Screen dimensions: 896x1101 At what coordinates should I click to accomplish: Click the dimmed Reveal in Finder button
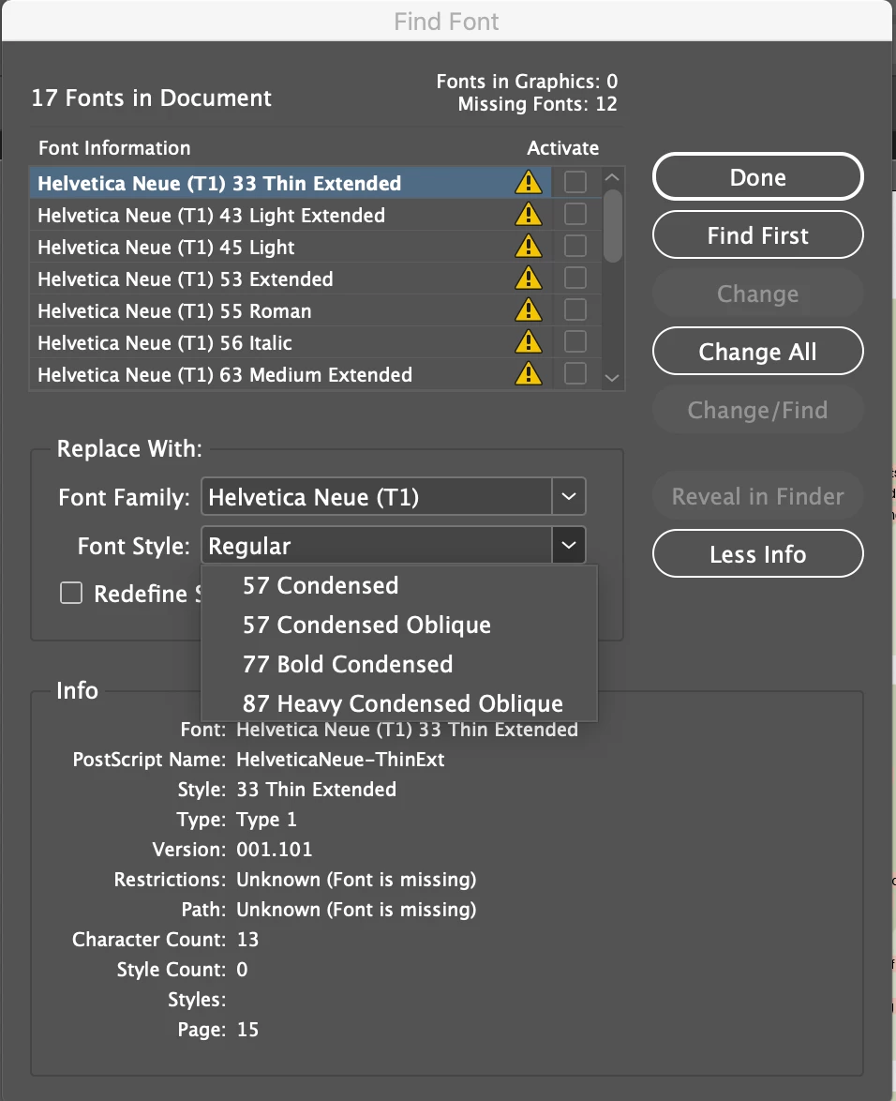point(758,496)
